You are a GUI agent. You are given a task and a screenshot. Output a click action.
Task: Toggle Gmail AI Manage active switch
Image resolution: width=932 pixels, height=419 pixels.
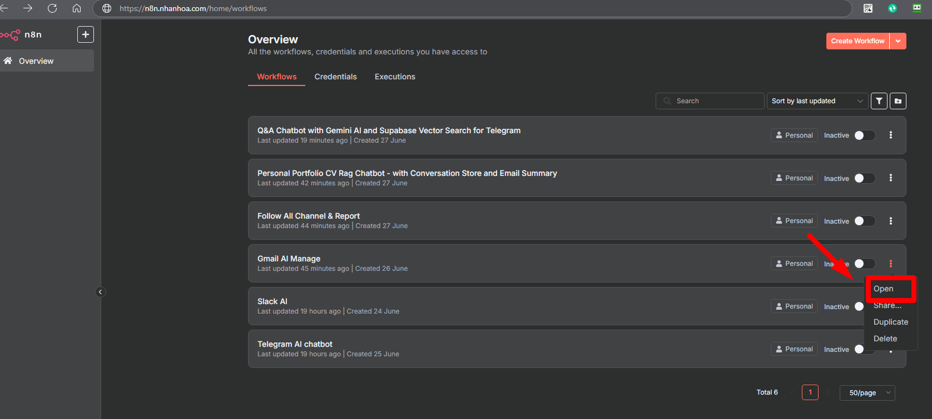click(x=865, y=264)
